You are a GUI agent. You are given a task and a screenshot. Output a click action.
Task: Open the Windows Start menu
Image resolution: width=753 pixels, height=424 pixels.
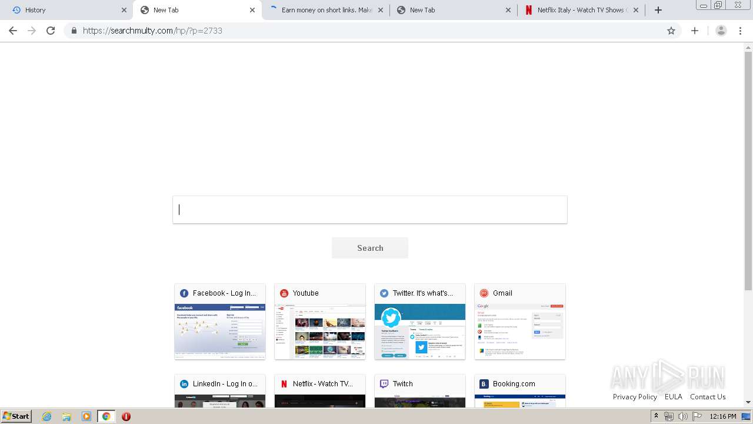coord(16,416)
